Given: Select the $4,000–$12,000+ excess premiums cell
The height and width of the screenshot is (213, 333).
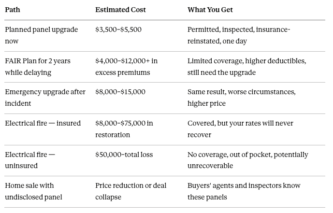Looking at the screenshot, I should (x=126, y=67).
